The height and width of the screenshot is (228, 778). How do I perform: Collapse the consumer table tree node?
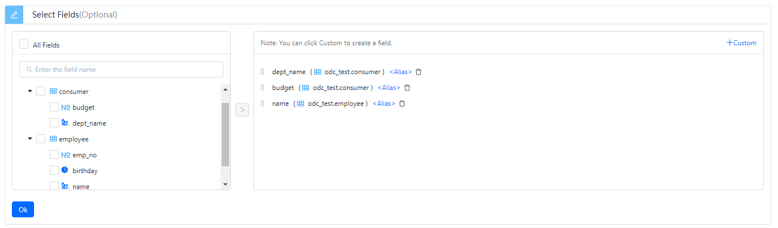point(29,91)
